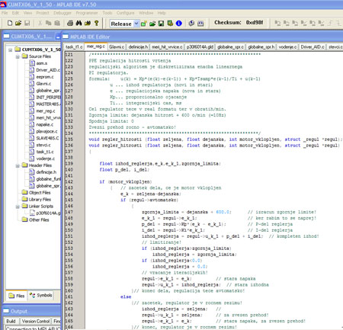
Task: Click the Build Options icon
Action: (x=170, y=24)
